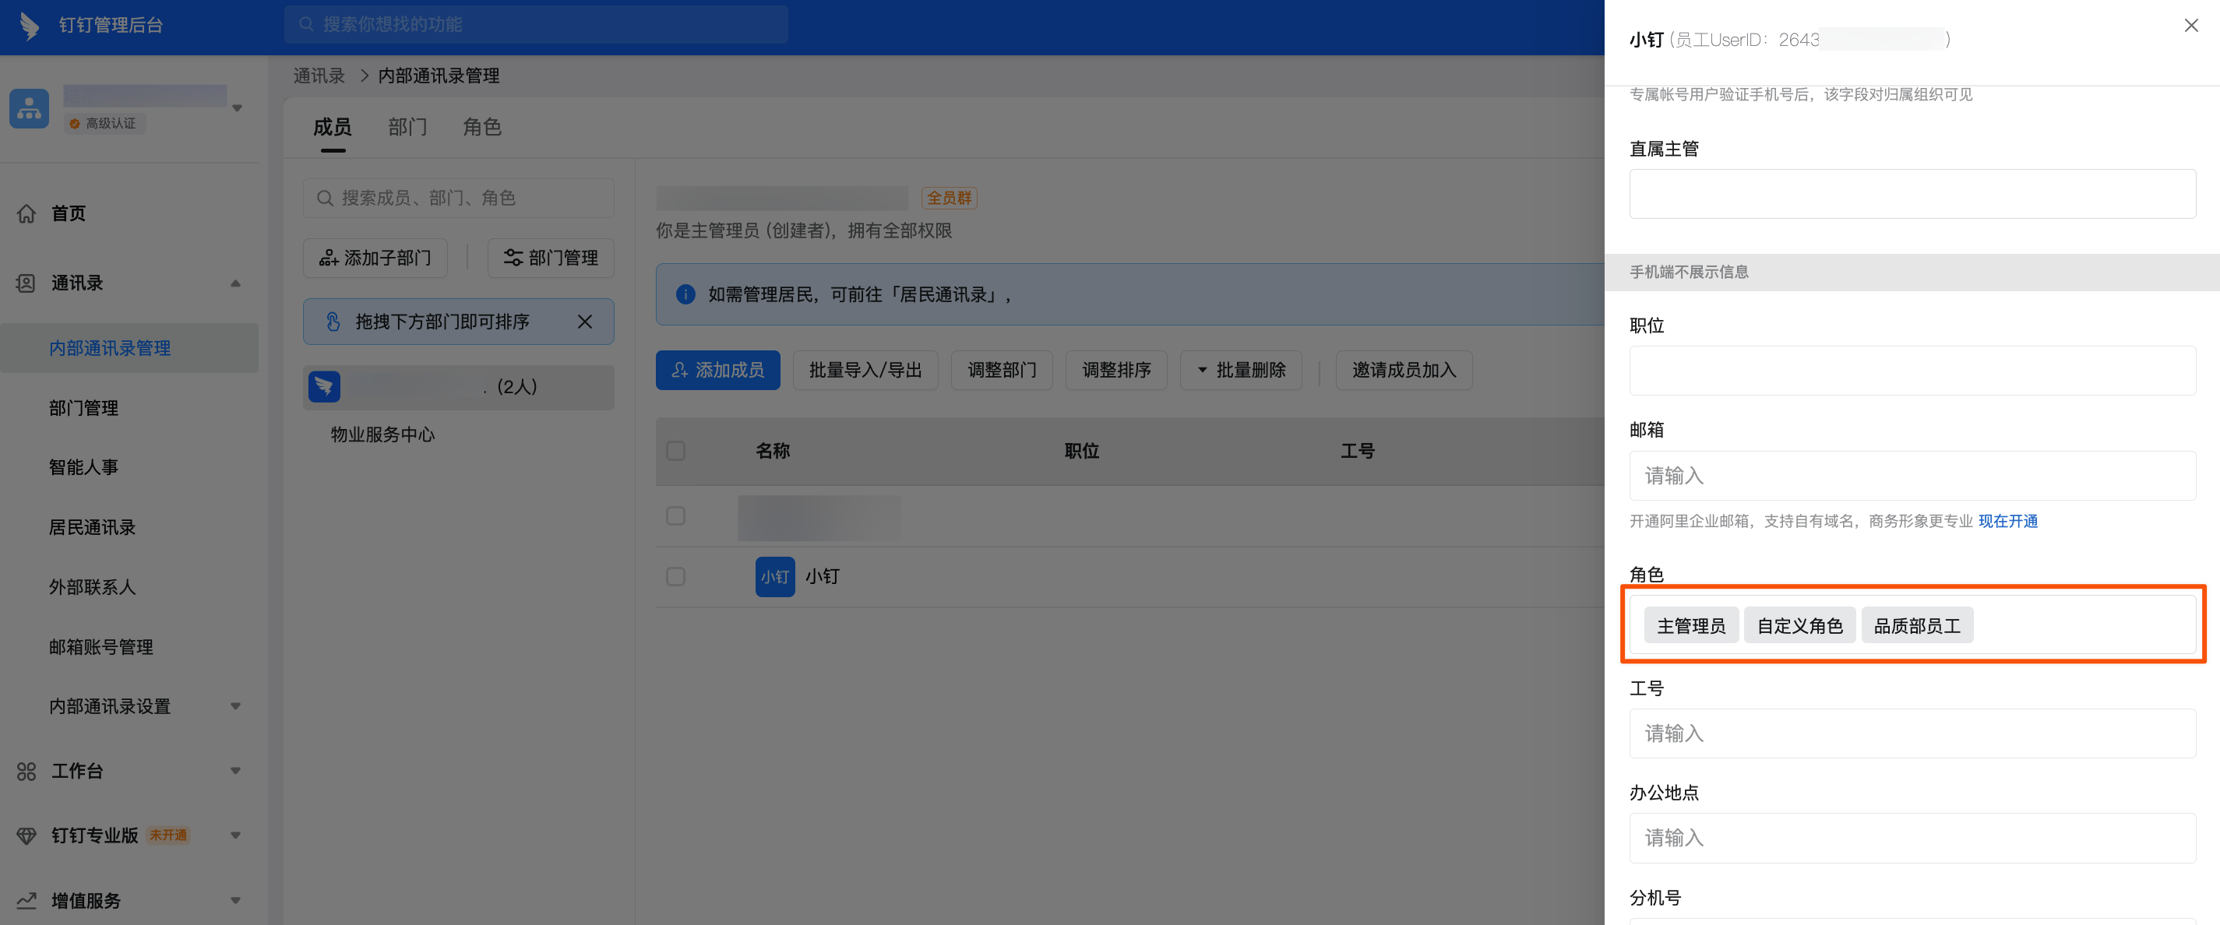Click the 品质部员工 role tag
Image resolution: width=2220 pixels, height=925 pixels.
coord(1917,626)
